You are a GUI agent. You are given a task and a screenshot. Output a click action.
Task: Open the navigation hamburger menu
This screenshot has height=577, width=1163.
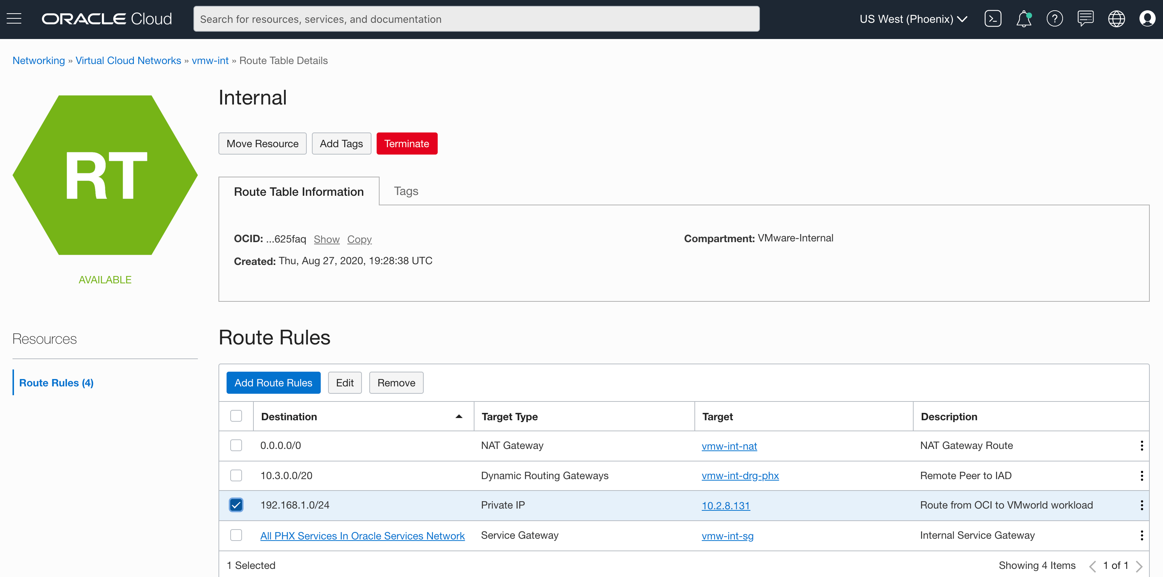[x=14, y=18]
